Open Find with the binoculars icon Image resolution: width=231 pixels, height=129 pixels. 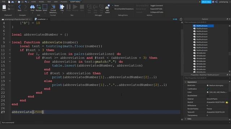tap(32, 7)
